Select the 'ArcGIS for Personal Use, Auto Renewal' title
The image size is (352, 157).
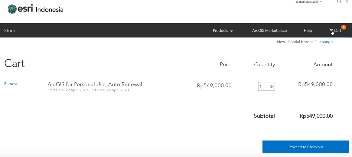point(95,84)
